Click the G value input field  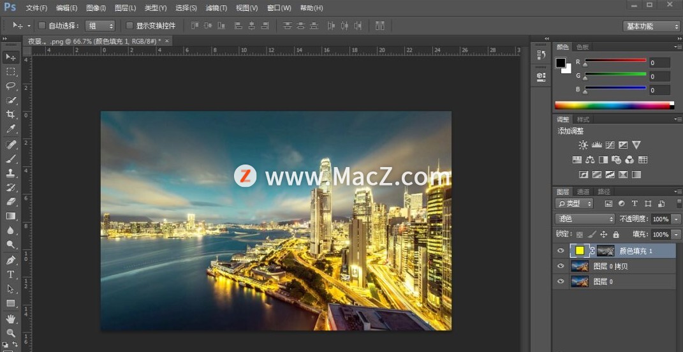point(659,77)
